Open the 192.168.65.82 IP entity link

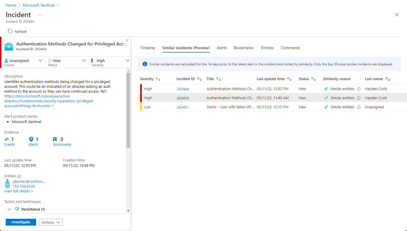point(24,186)
